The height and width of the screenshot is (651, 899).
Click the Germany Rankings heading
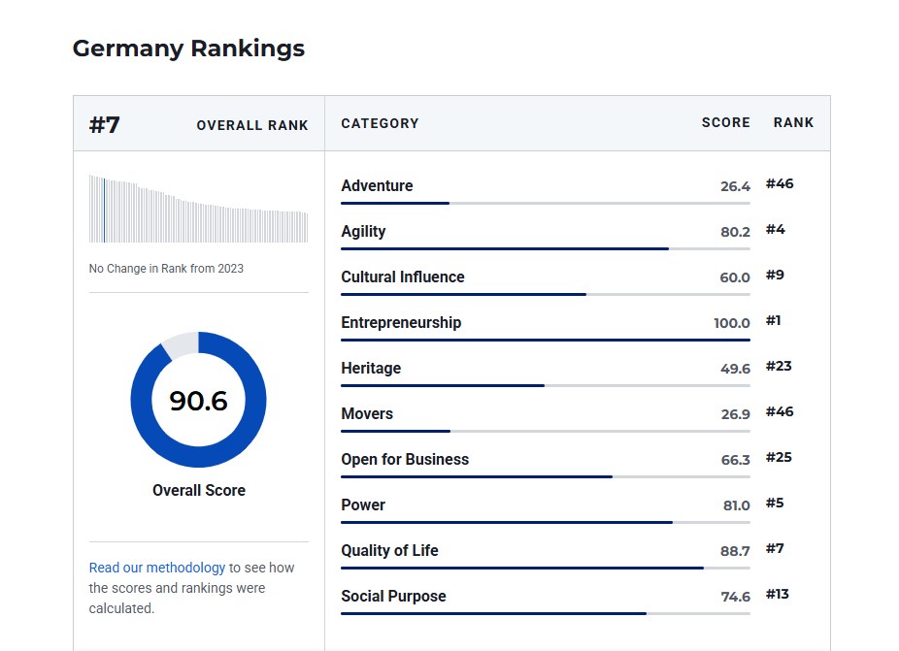pyautogui.click(x=188, y=49)
